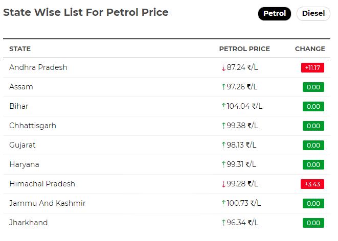This screenshot has width=338, height=241.
Task: Click the red +11.17 change badge
Action: [x=312, y=68]
